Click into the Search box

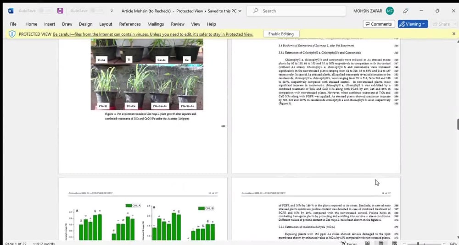click(297, 11)
